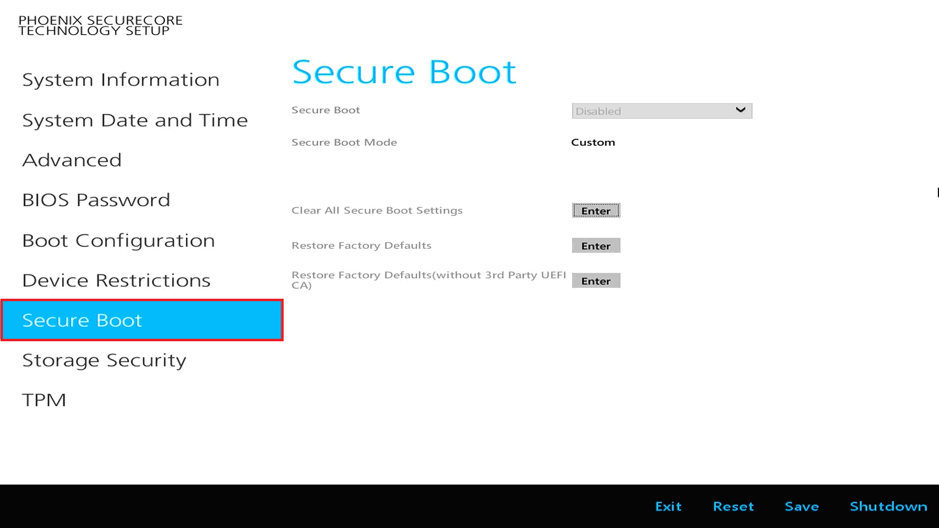Click the Clear All Secure Boot Settings label
Screen dimensions: 939x528
[x=377, y=210]
